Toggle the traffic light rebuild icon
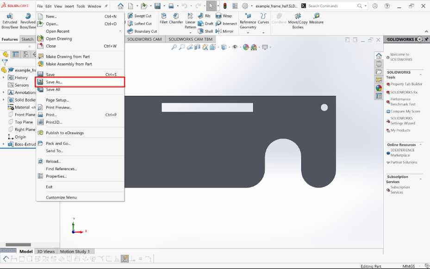This screenshot has height=269, width=430. (225, 6)
